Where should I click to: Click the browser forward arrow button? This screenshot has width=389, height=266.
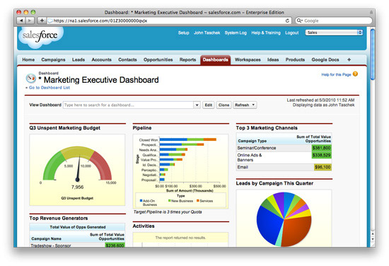tap(30, 21)
